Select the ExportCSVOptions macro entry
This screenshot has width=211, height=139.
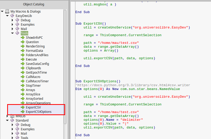pos(38,112)
